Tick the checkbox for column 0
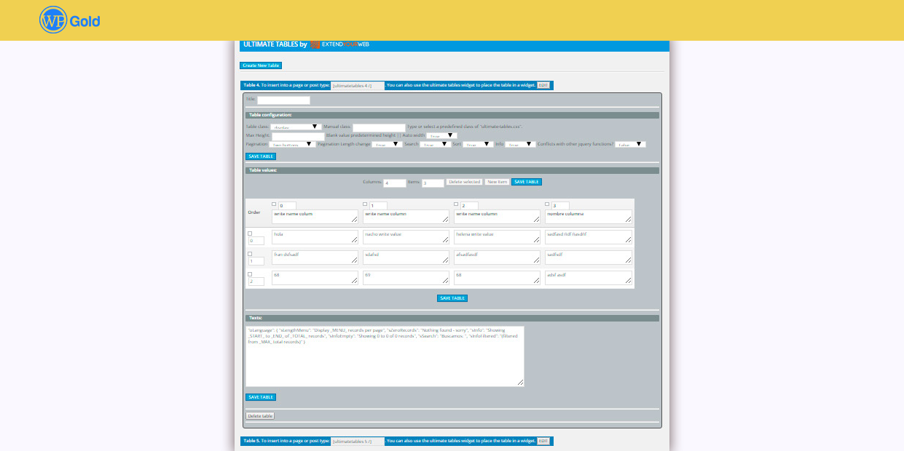This screenshot has width=904, height=451. coord(274,204)
